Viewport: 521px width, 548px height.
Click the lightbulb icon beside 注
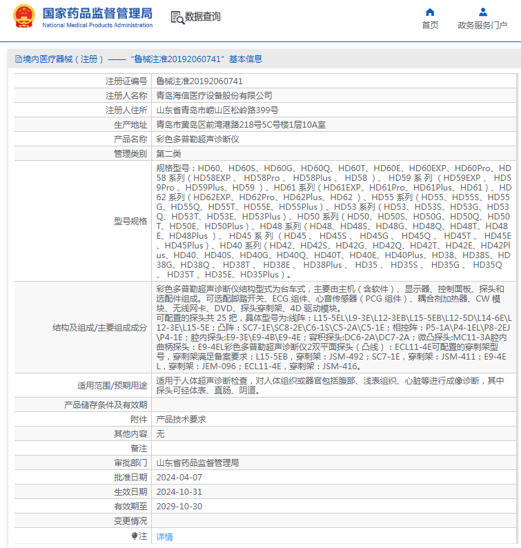click(x=134, y=536)
